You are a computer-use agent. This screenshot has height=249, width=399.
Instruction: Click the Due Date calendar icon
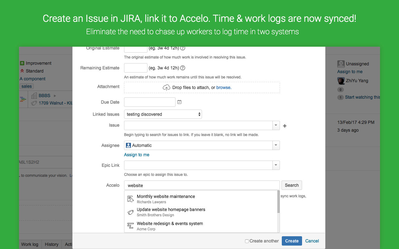pos(179,102)
